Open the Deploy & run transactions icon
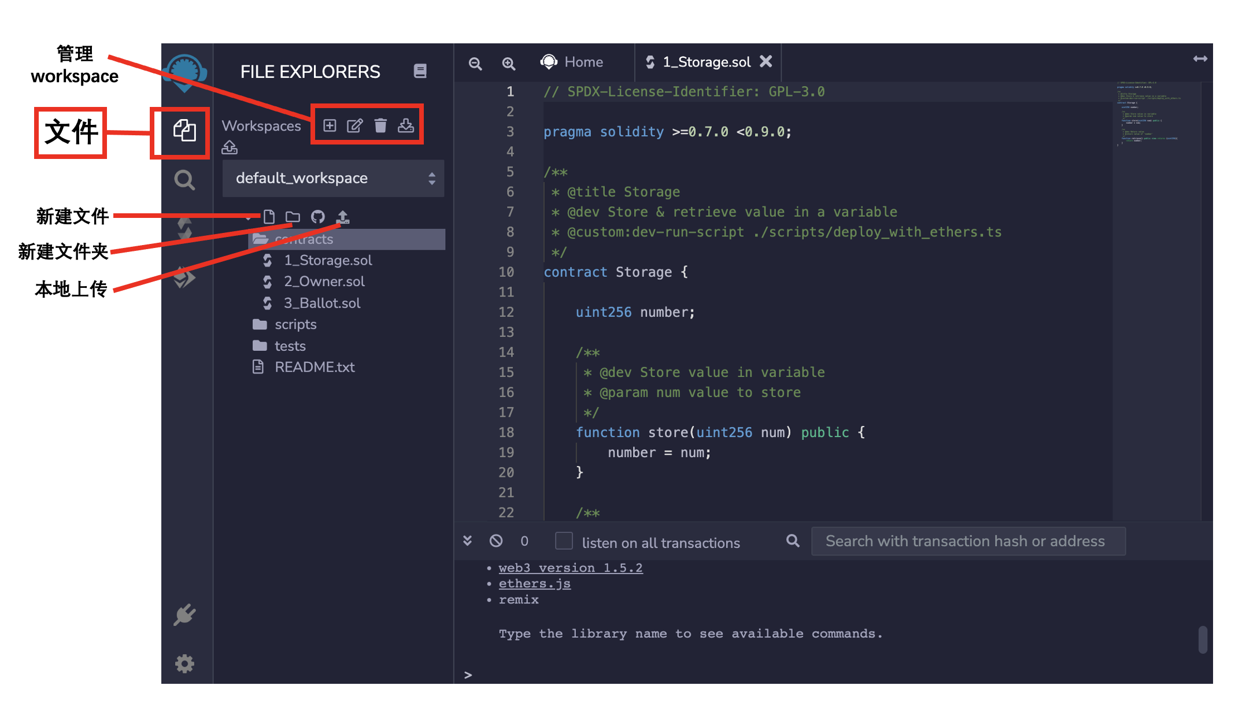The width and height of the screenshot is (1257, 726). (x=184, y=277)
